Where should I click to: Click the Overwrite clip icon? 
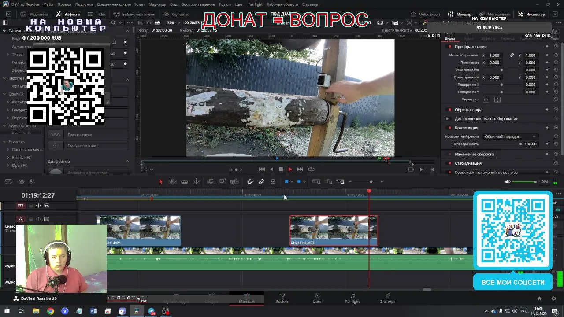click(223, 182)
